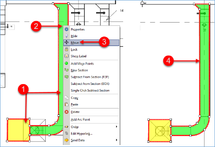
Task: Choose Copy in the context menu
Action: tap(75, 98)
